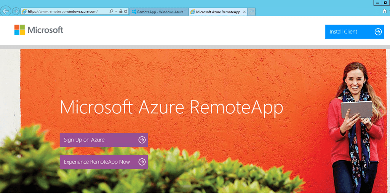Click the Microsoft logo
The width and height of the screenshot is (390, 196).
coord(39,30)
